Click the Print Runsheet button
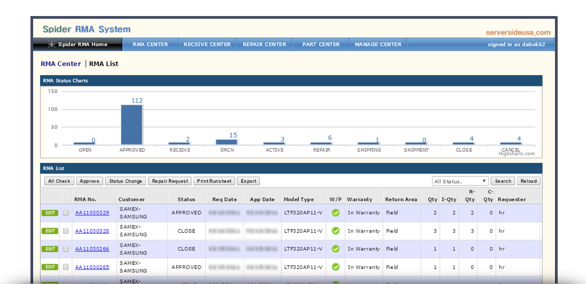The height and width of the screenshot is (284, 586). 214,181
